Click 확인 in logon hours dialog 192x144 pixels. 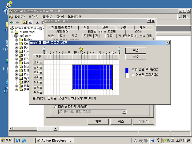point(136,50)
